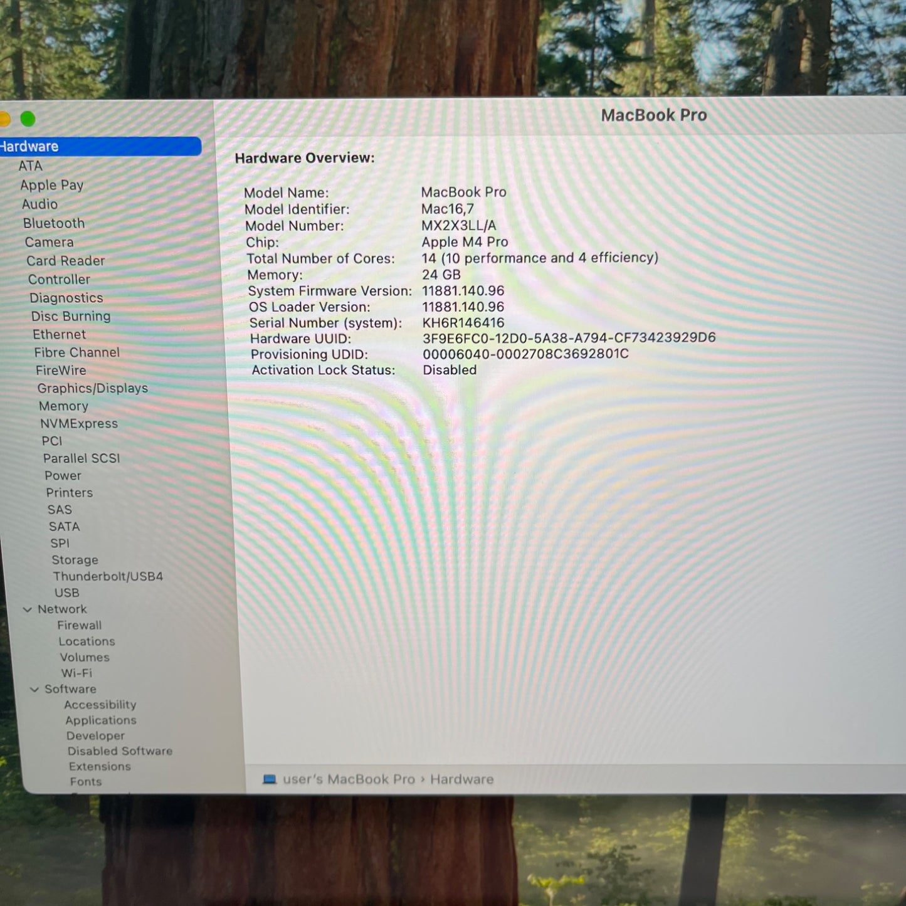Select Graphics/Displays in the sidebar
906x906 pixels.
92,388
